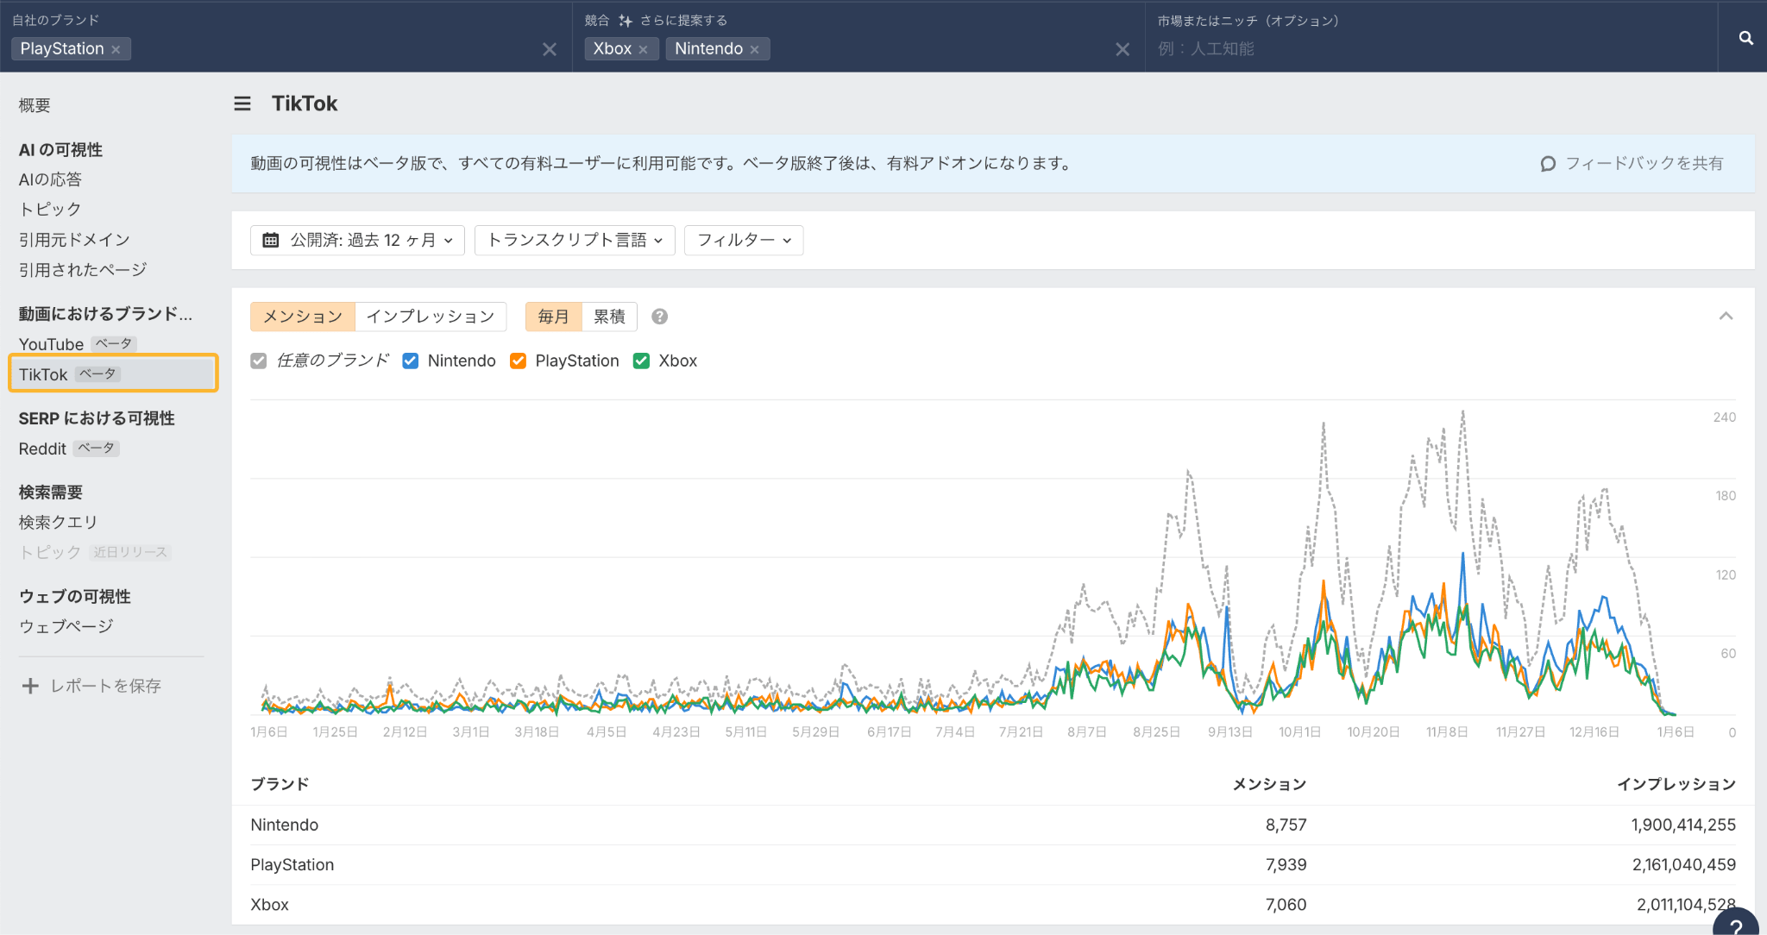Image resolution: width=1767 pixels, height=935 pixels.
Task: Click the 市場またはニッチ input field
Action: click(x=1424, y=49)
